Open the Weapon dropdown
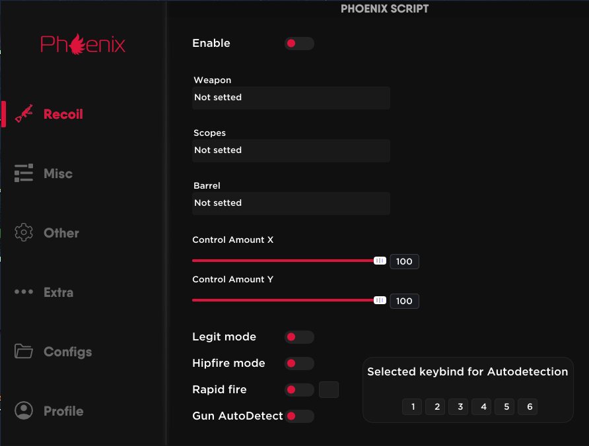Viewport: 589px width, 446px height. point(291,98)
